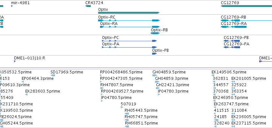This screenshot has height=128, width=272.
Task: Select the EP06464.3prime EST arrow
Action: (x=23, y=82)
